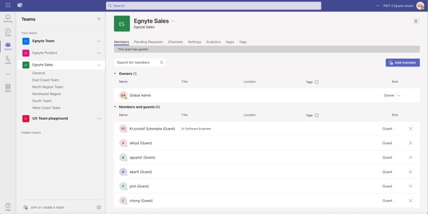Collapse the Members and guests section
The image size is (428, 214).
[x=115, y=107]
